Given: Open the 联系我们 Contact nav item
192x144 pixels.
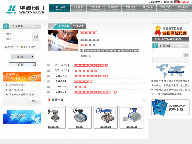Looking at the screenshot, I should click(183, 8).
